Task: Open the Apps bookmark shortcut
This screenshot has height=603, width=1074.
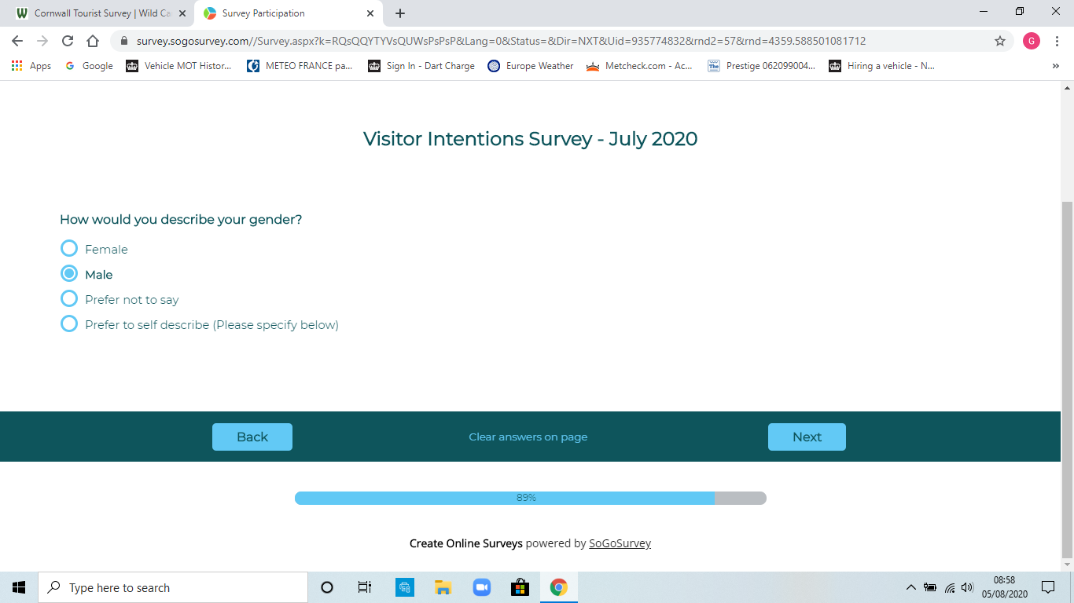Action: 31,66
